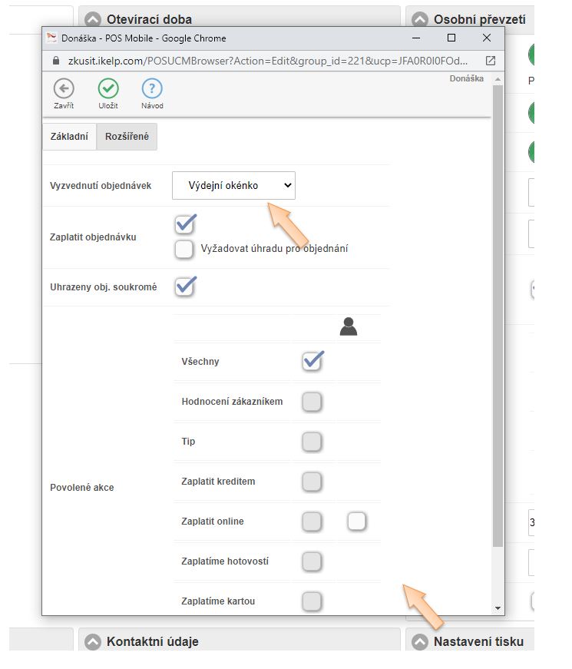572x669 pixels.
Task: Open the Návod help icon
Action: 152,88
